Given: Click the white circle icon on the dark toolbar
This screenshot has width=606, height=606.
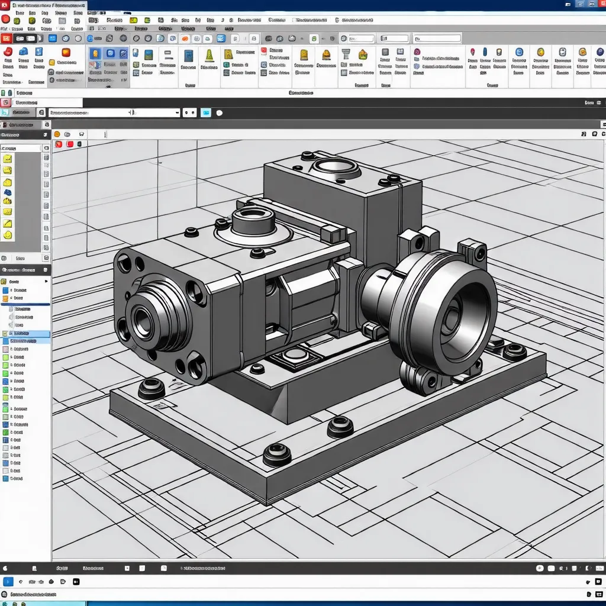Looking at the screenshot, I should pos(220,113).
